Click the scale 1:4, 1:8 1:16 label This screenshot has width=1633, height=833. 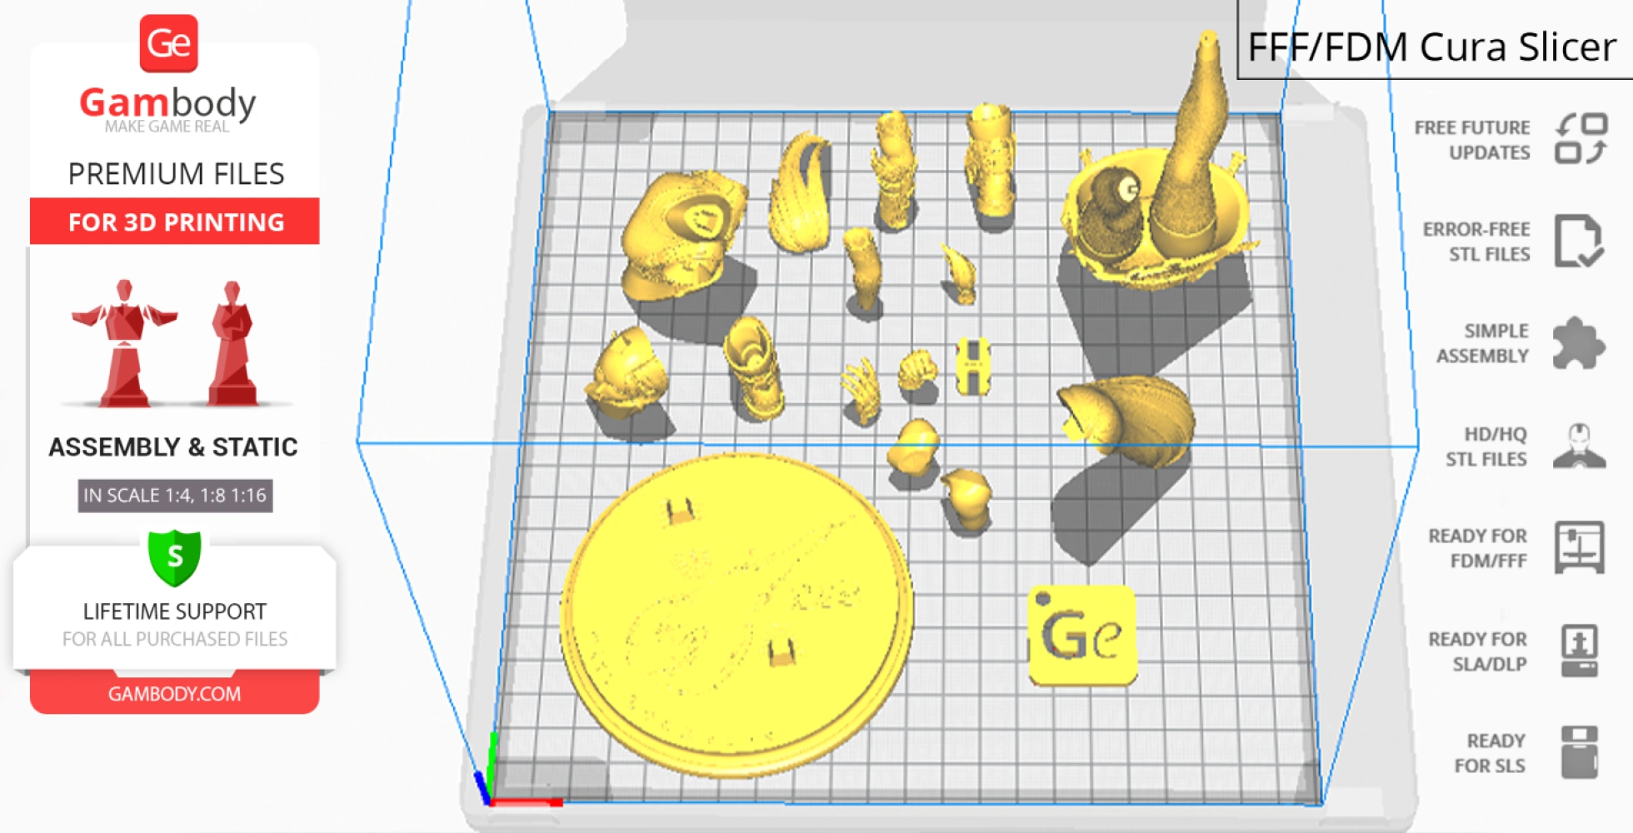click(175, 496)
